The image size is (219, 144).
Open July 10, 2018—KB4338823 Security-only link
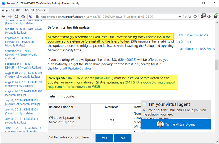tap(22, 111)
